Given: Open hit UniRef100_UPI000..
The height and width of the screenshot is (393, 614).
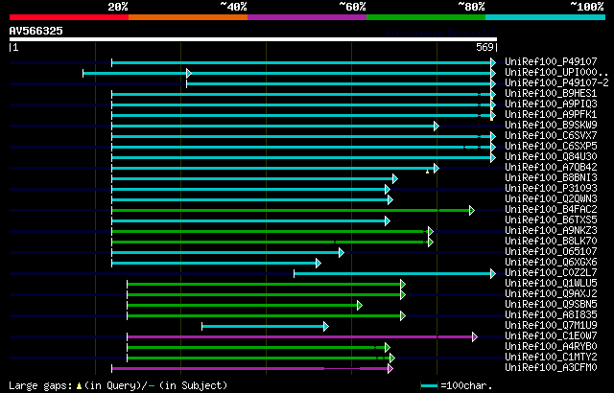Looking at the screenshot, I should point(556,72).
